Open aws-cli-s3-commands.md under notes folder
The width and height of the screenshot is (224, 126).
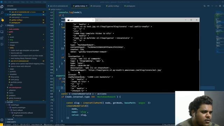coord(20,61)
